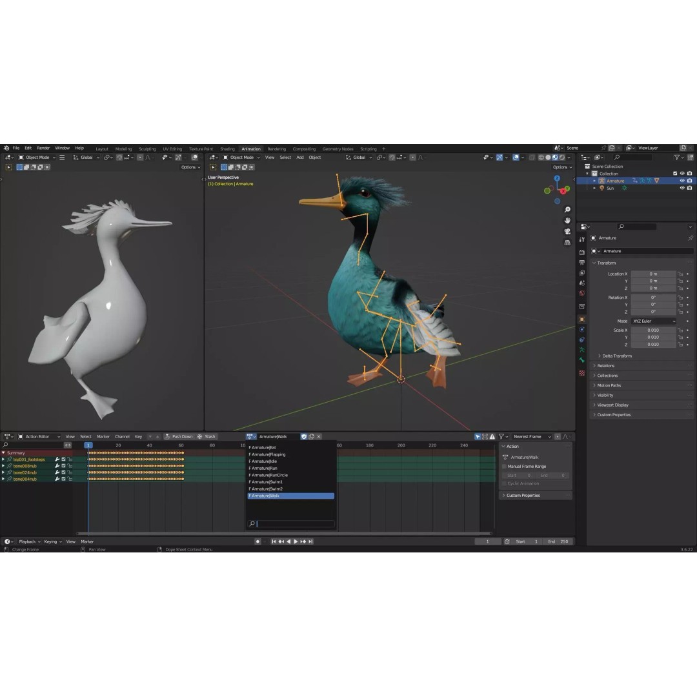Toggle the Collection exclude checkbox in the outliner
This screenshot has height=697, width=697.
click(675, 174)
